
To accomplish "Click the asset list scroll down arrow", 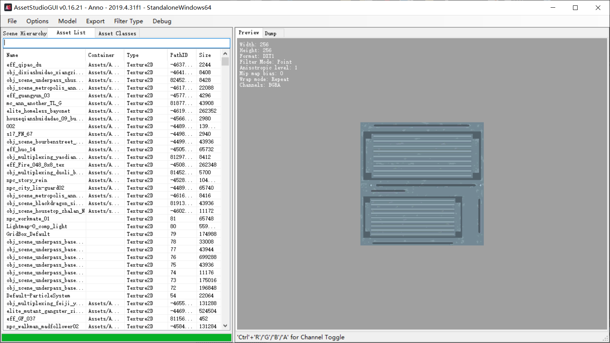I will pos(225,326).
